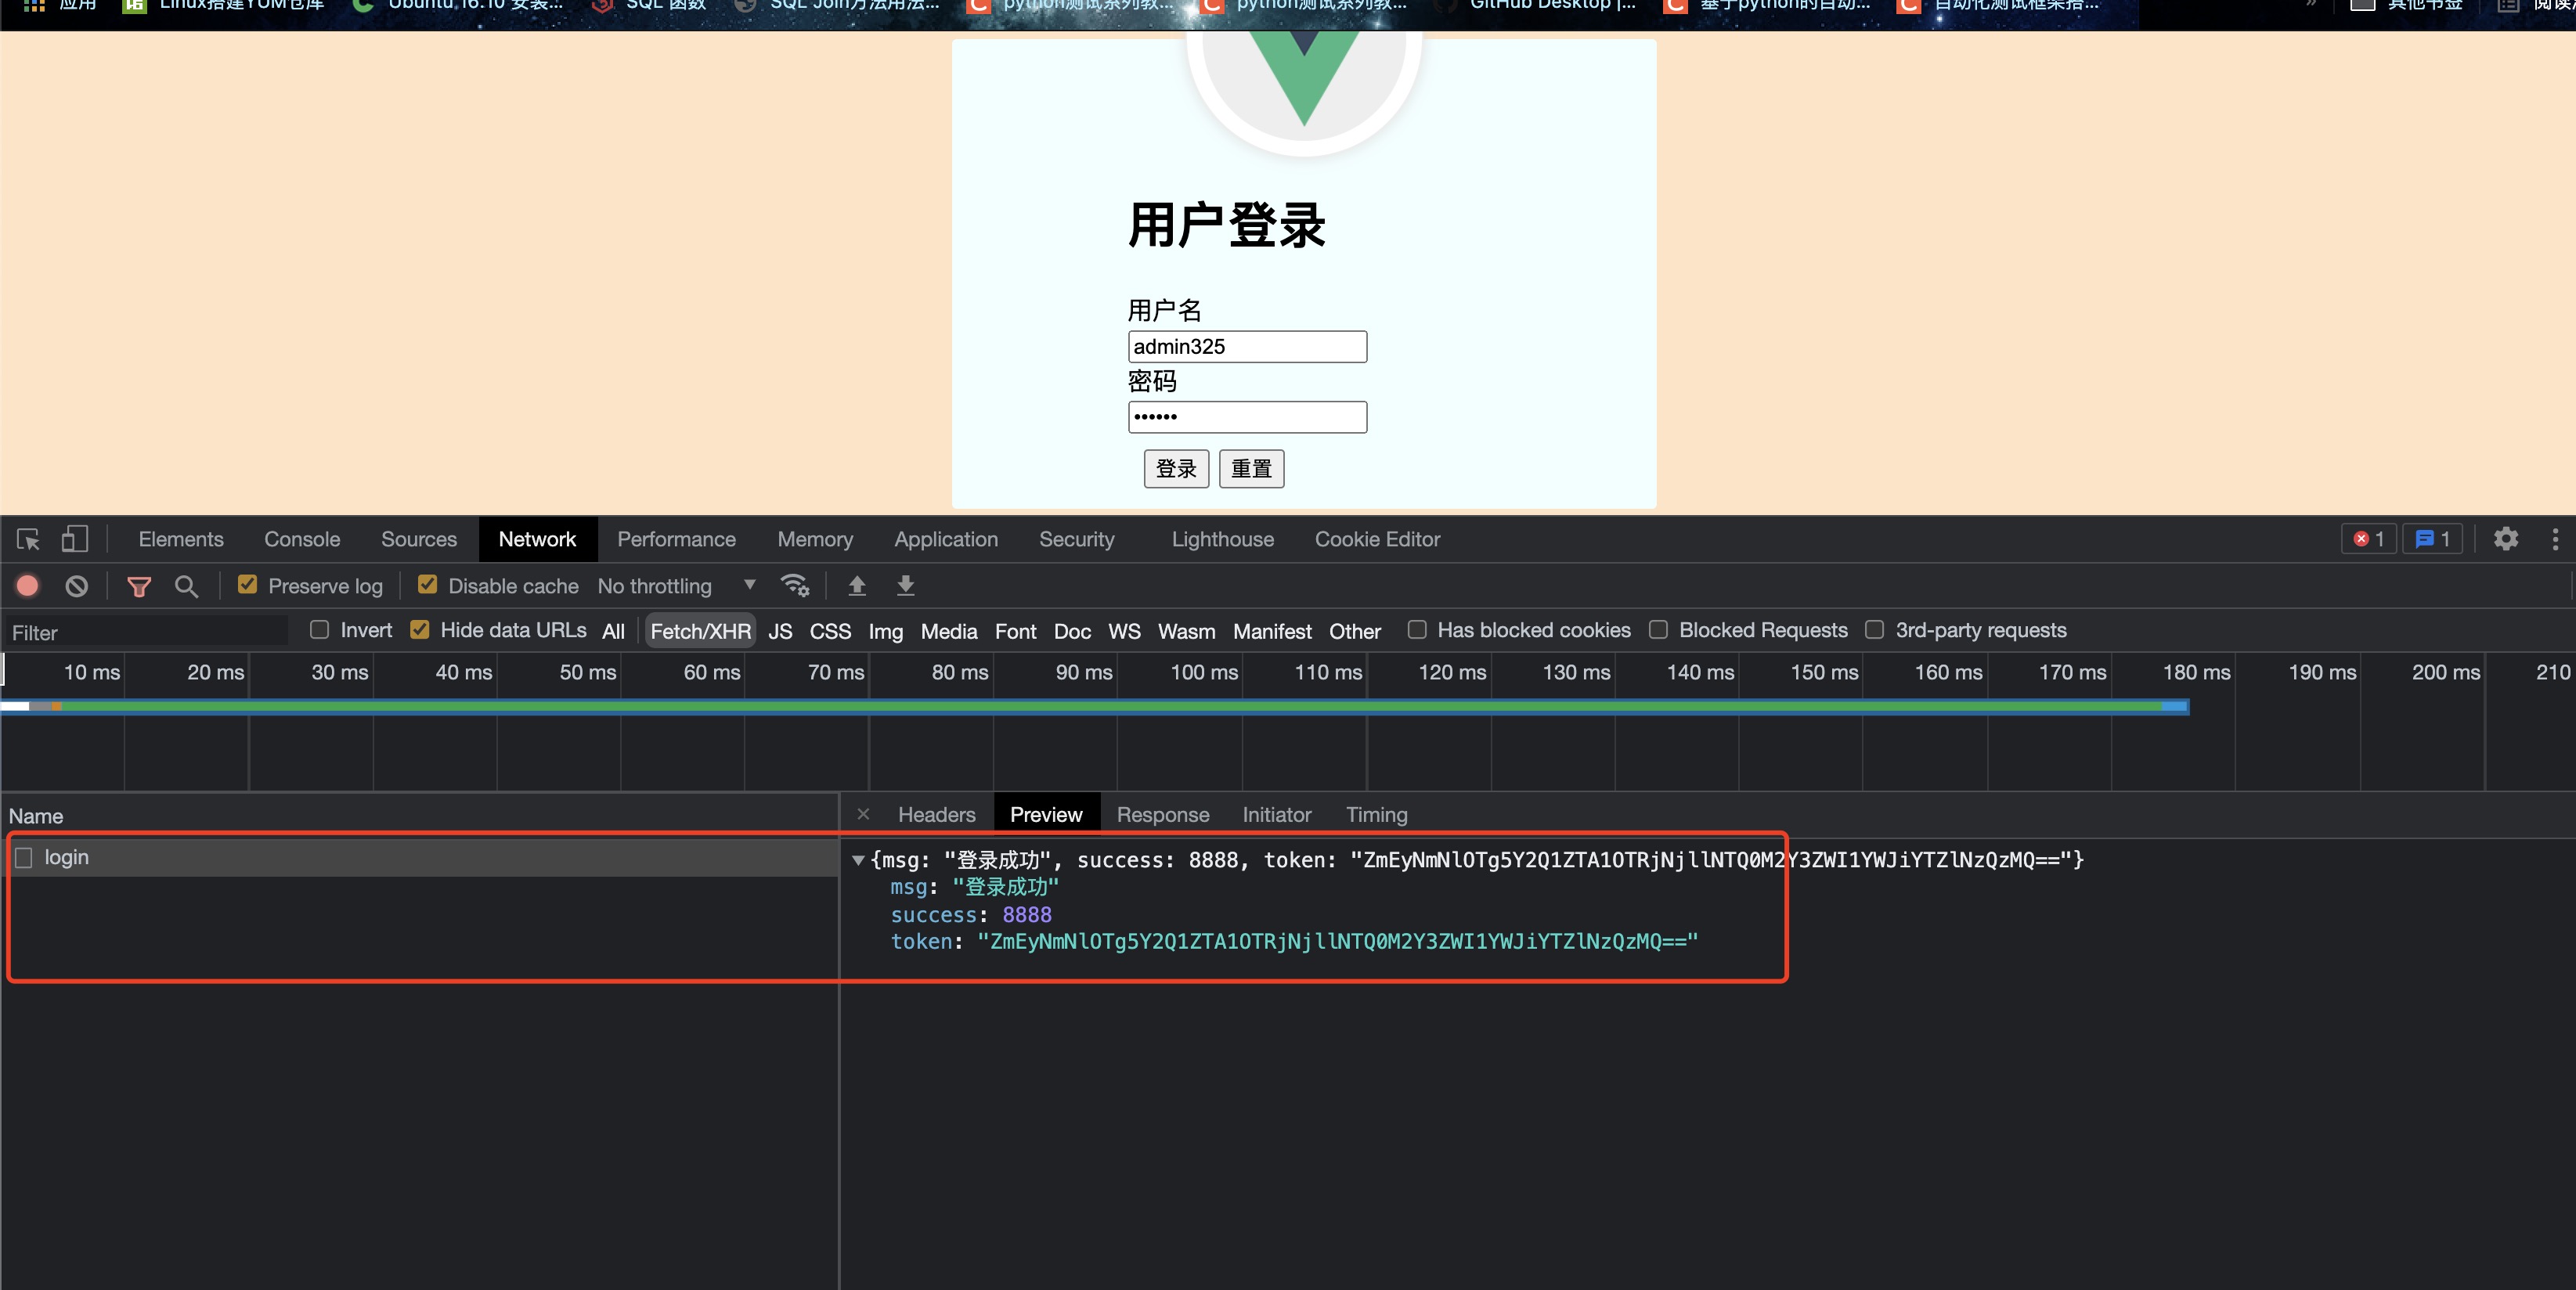Open network conditions settings
The width and height of the screenshot is (2576, 1290).
(x=794, y=586)
